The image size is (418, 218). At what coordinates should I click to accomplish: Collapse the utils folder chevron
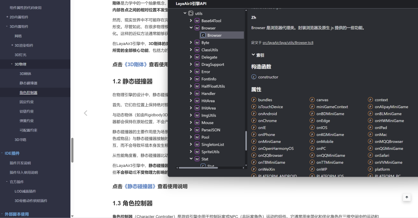[185, 13]
